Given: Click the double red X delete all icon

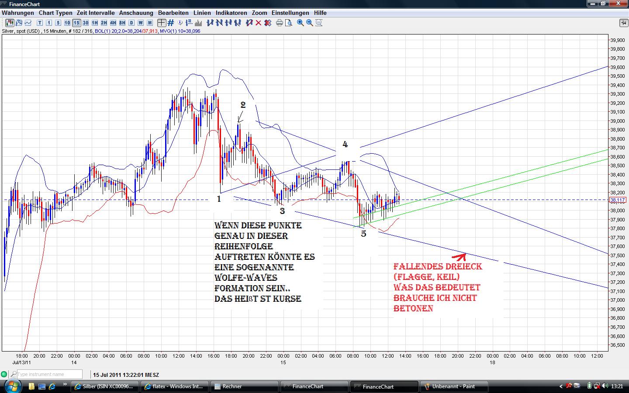Looking at the screenshot, I should (267, 23).
